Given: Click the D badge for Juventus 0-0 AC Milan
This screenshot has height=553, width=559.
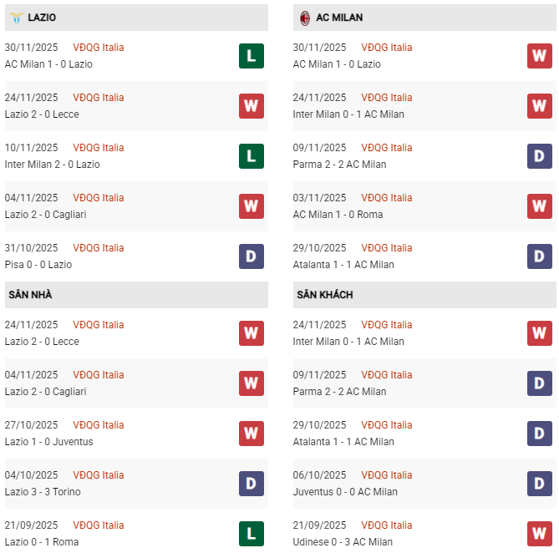Looking at the screenshot, I should 539,484.
